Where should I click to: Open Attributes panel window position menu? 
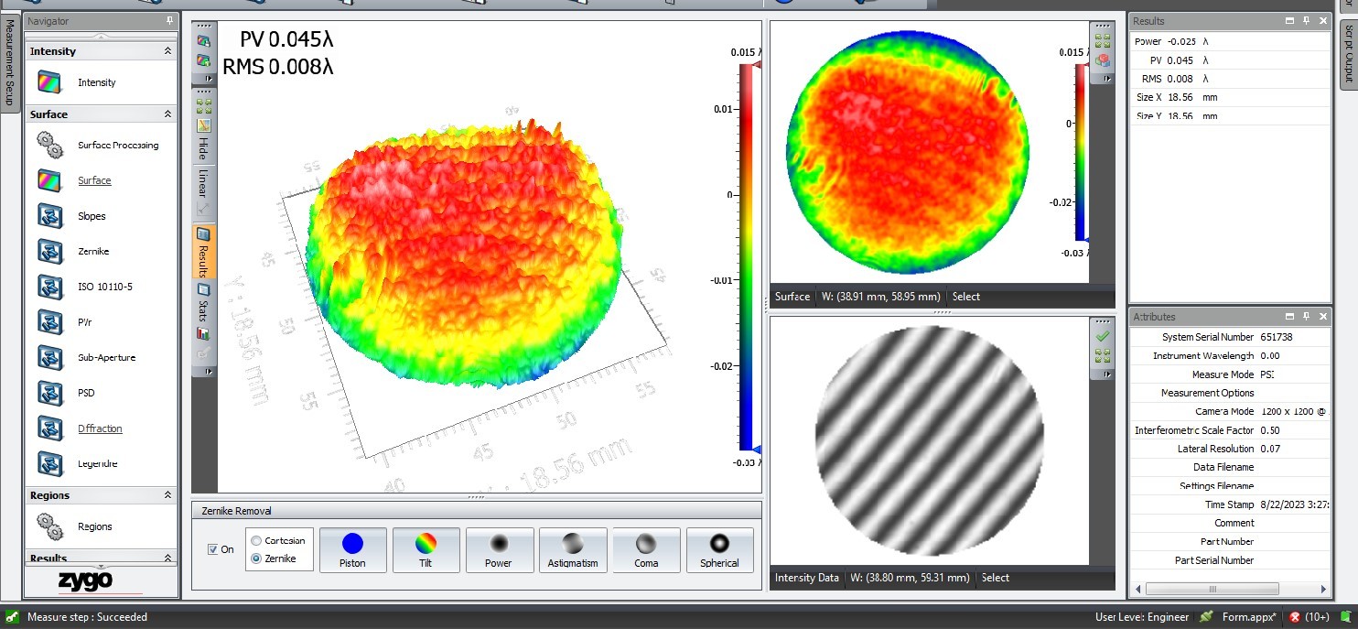[1288, 316]
